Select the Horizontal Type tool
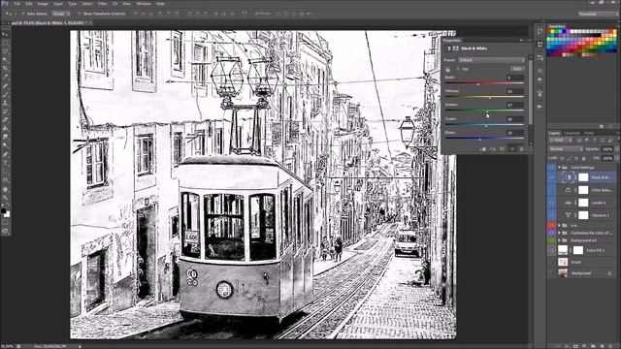 tap(5, 163)
